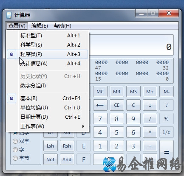The height and width of the screenshot is (176, 184).
Task: Click the And bitwise button
Action: pos(67,159)
